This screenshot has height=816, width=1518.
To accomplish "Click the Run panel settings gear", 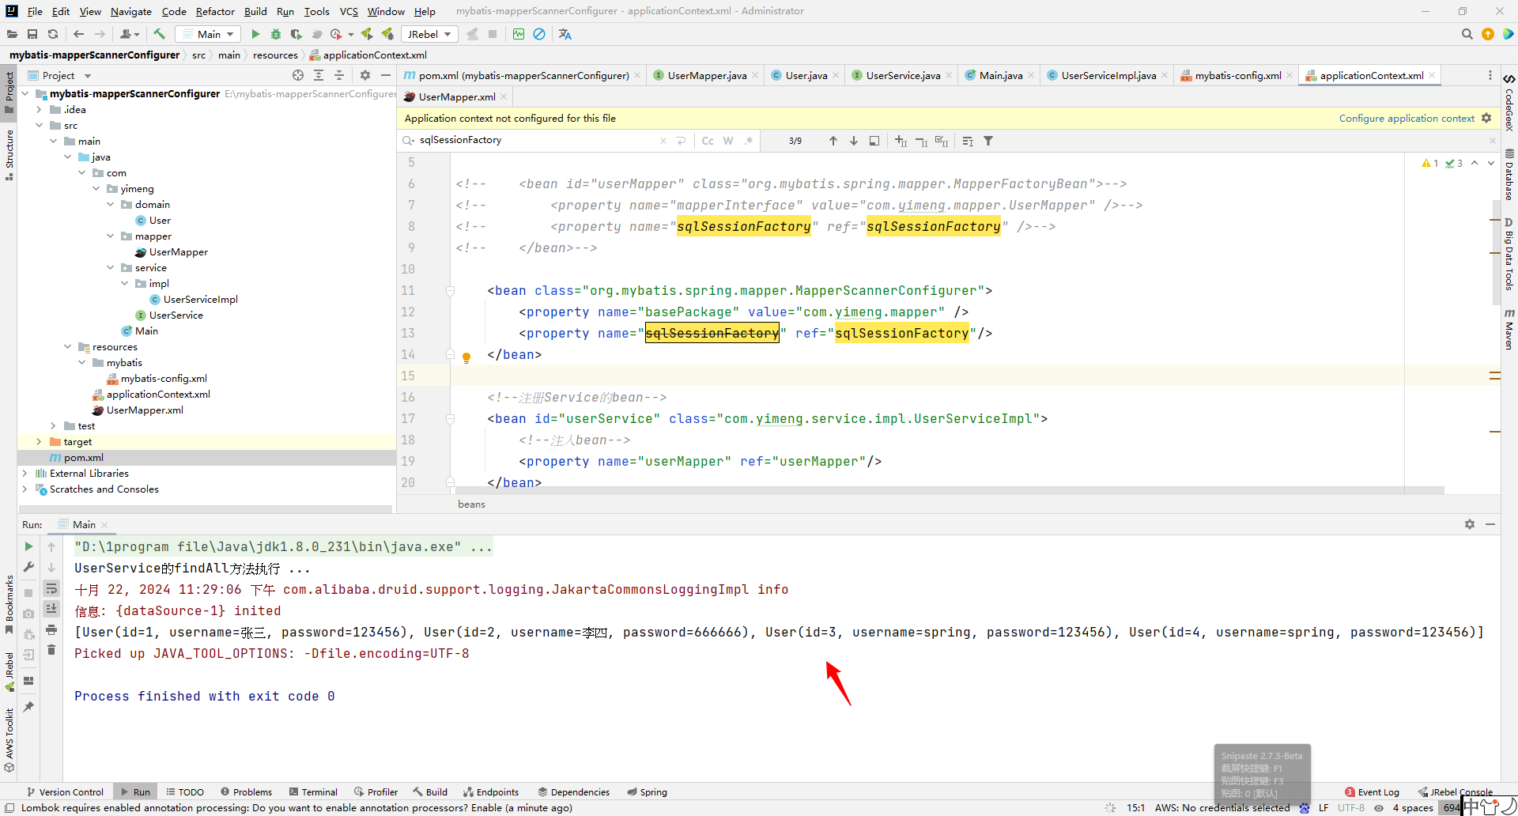I will pyautogui.click(x=1470, y=524).
